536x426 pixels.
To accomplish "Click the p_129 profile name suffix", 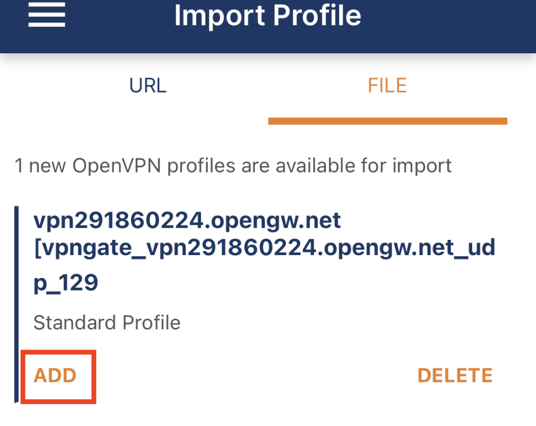I will pyautogui.click(x=66, y=283).
